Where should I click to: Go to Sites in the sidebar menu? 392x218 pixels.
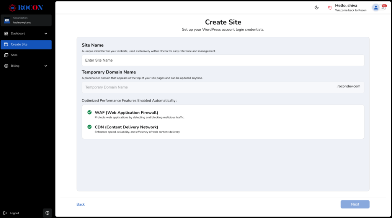point(14,55)
